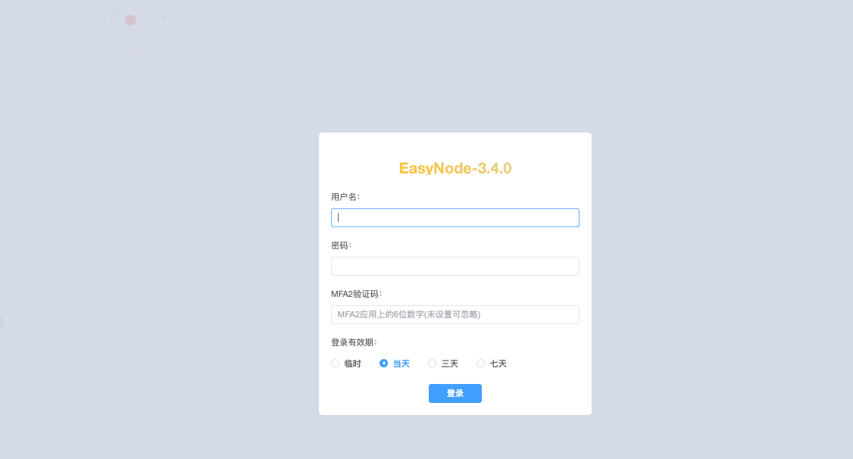Click the blue 登录 login button
Screen dimensions: 853x459
coord(455,393)
